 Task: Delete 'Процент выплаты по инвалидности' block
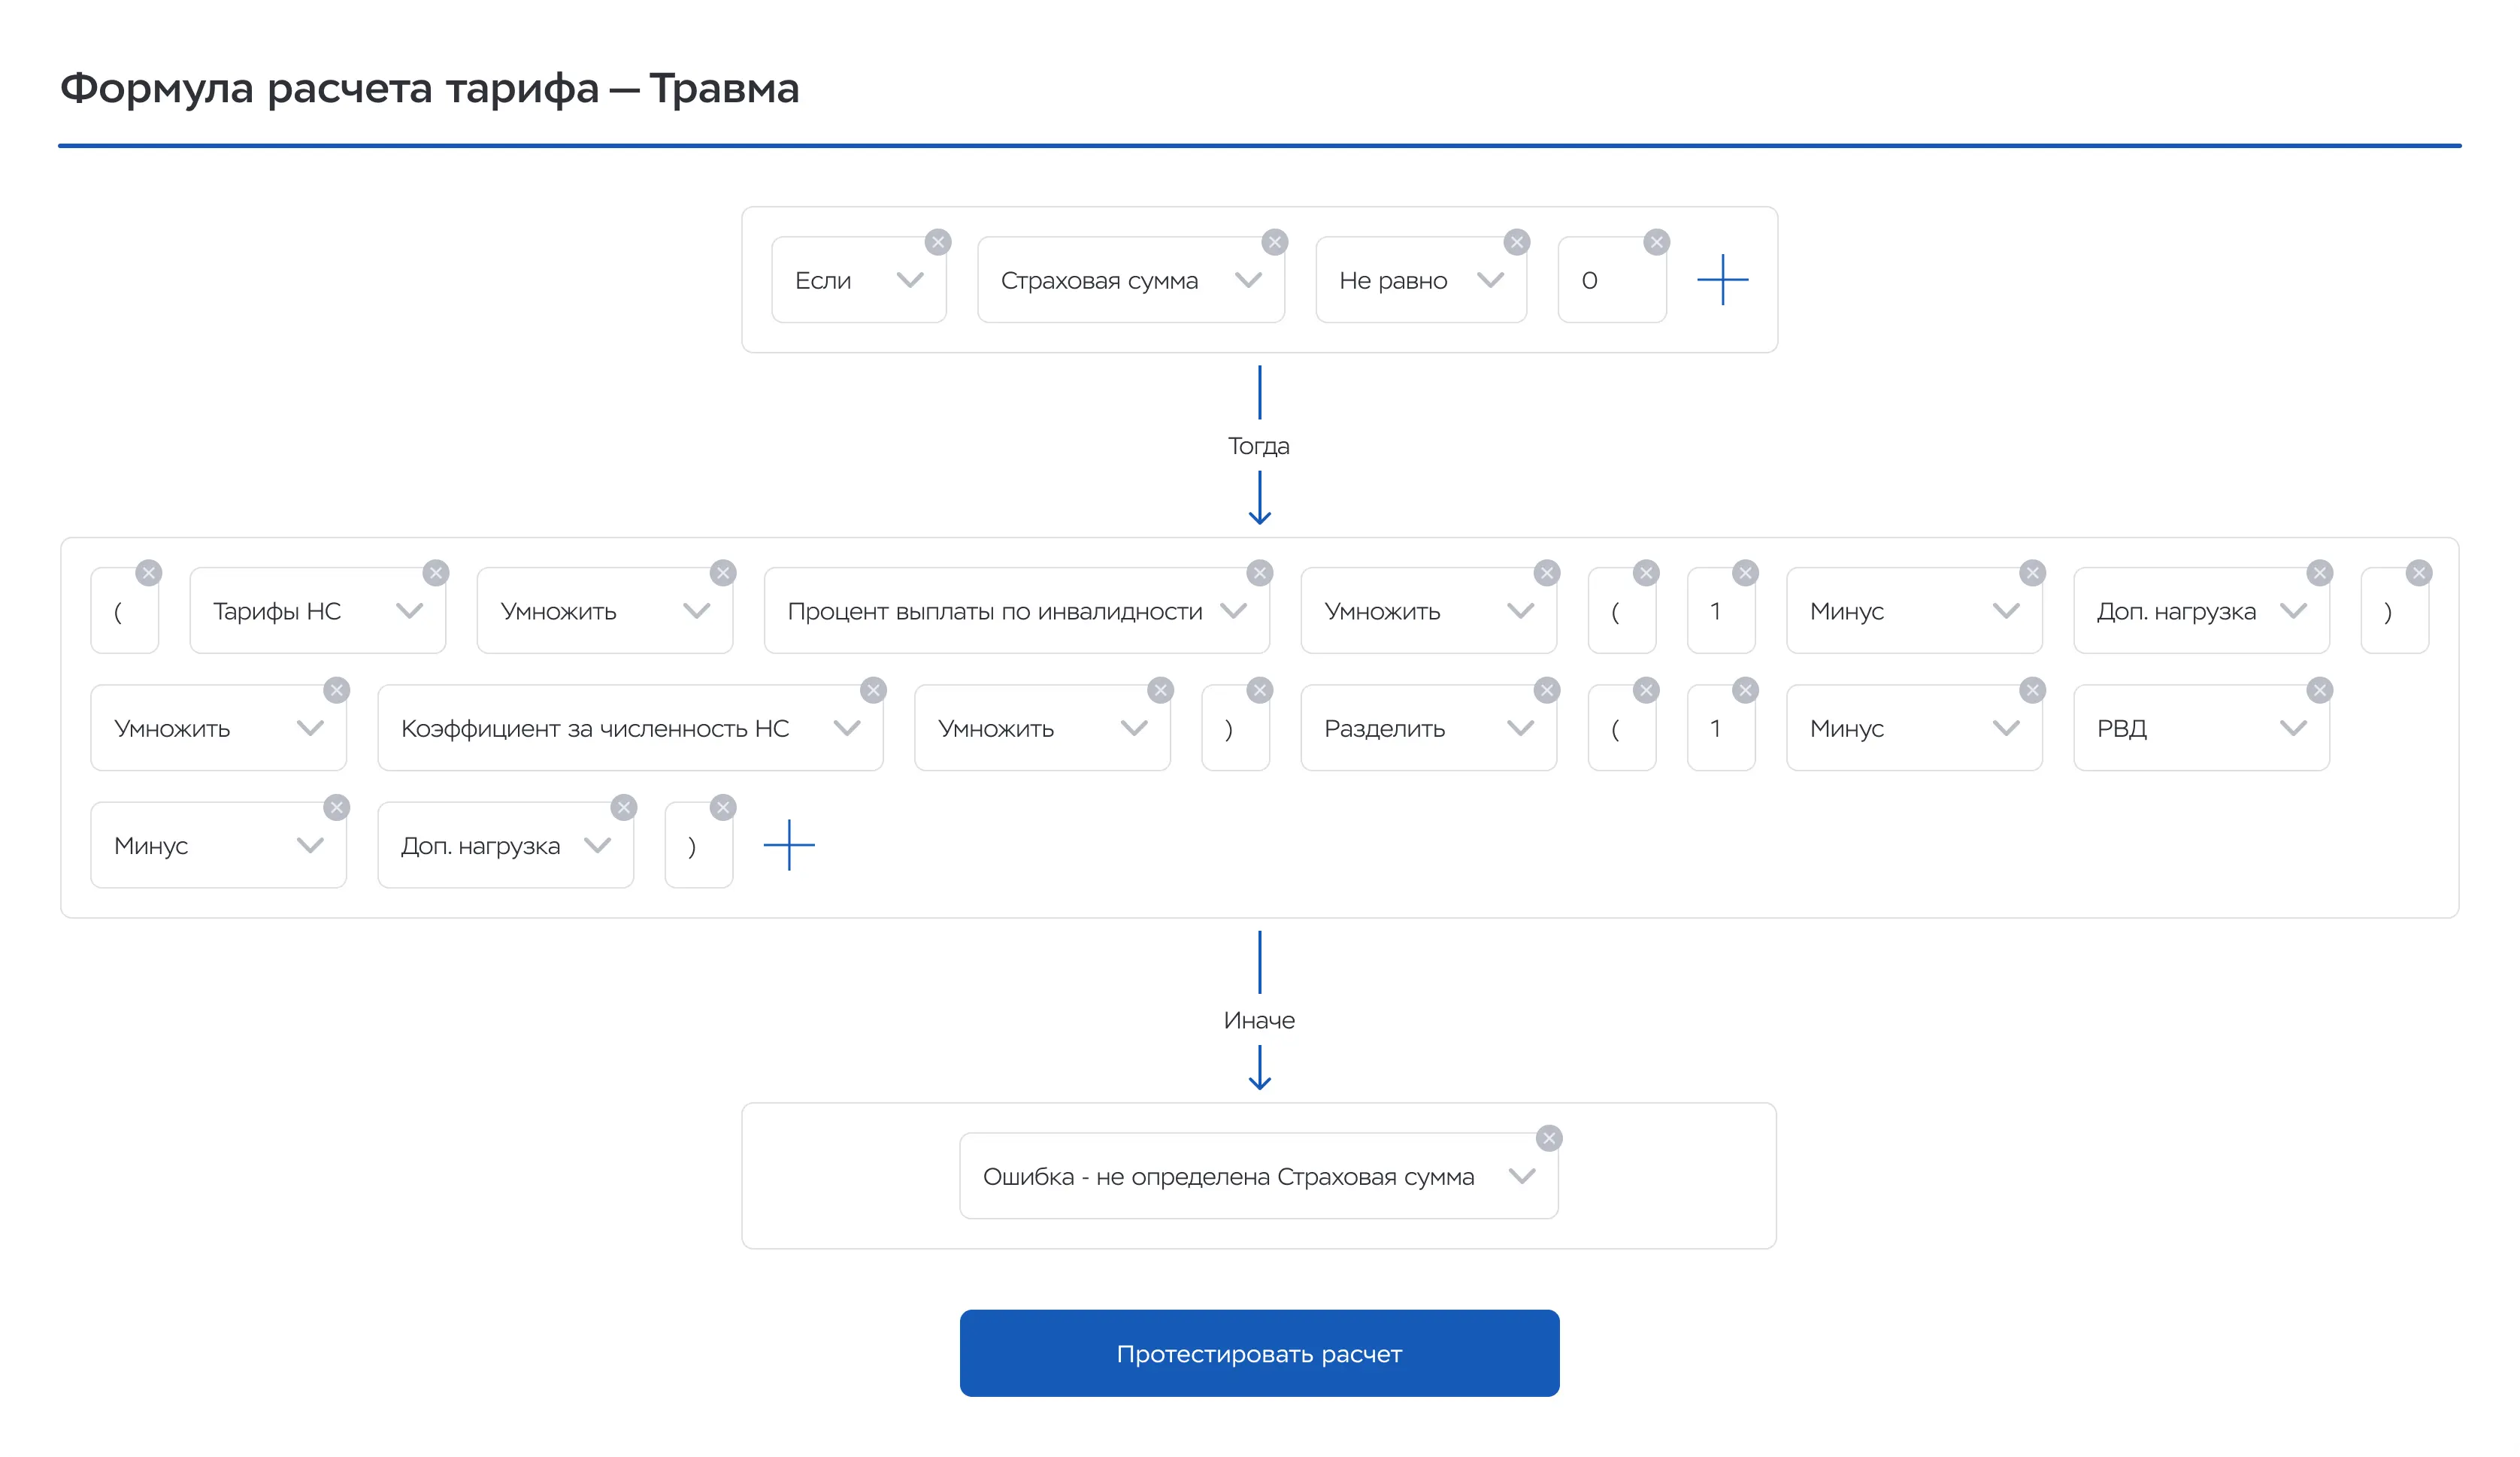[x=1259, y=573]
